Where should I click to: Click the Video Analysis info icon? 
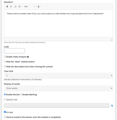point(28,57)
